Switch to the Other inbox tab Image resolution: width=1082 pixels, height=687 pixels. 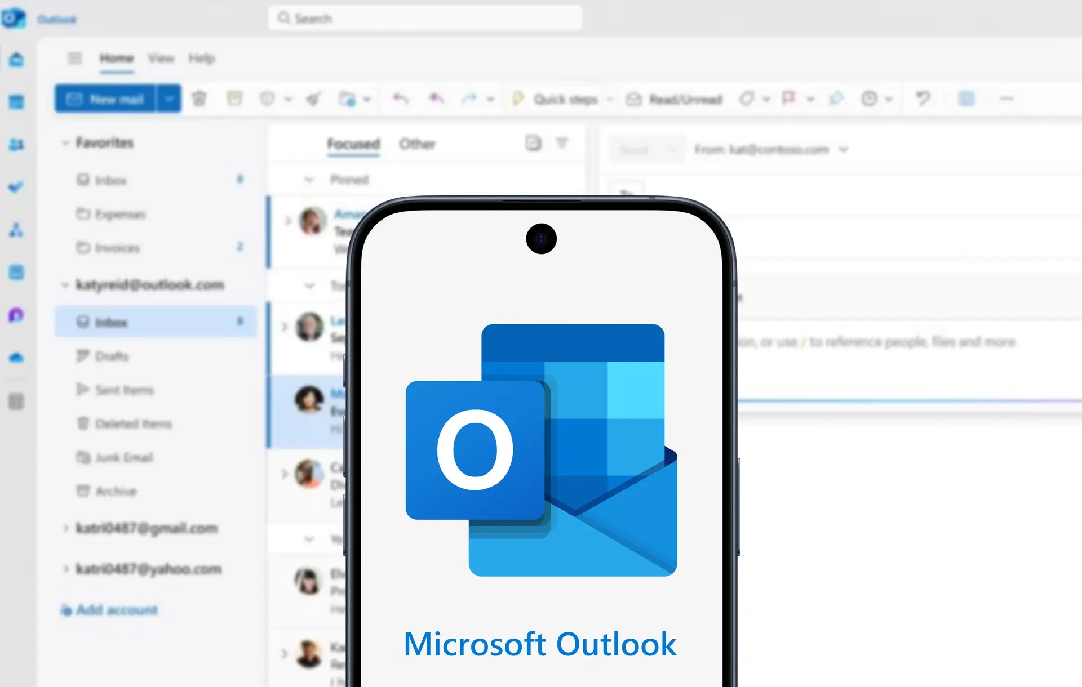click(418, 144)
